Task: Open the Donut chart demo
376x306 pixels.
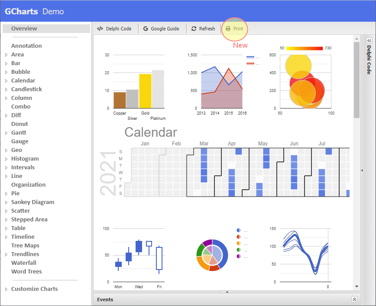Action: tap(19, 124)
